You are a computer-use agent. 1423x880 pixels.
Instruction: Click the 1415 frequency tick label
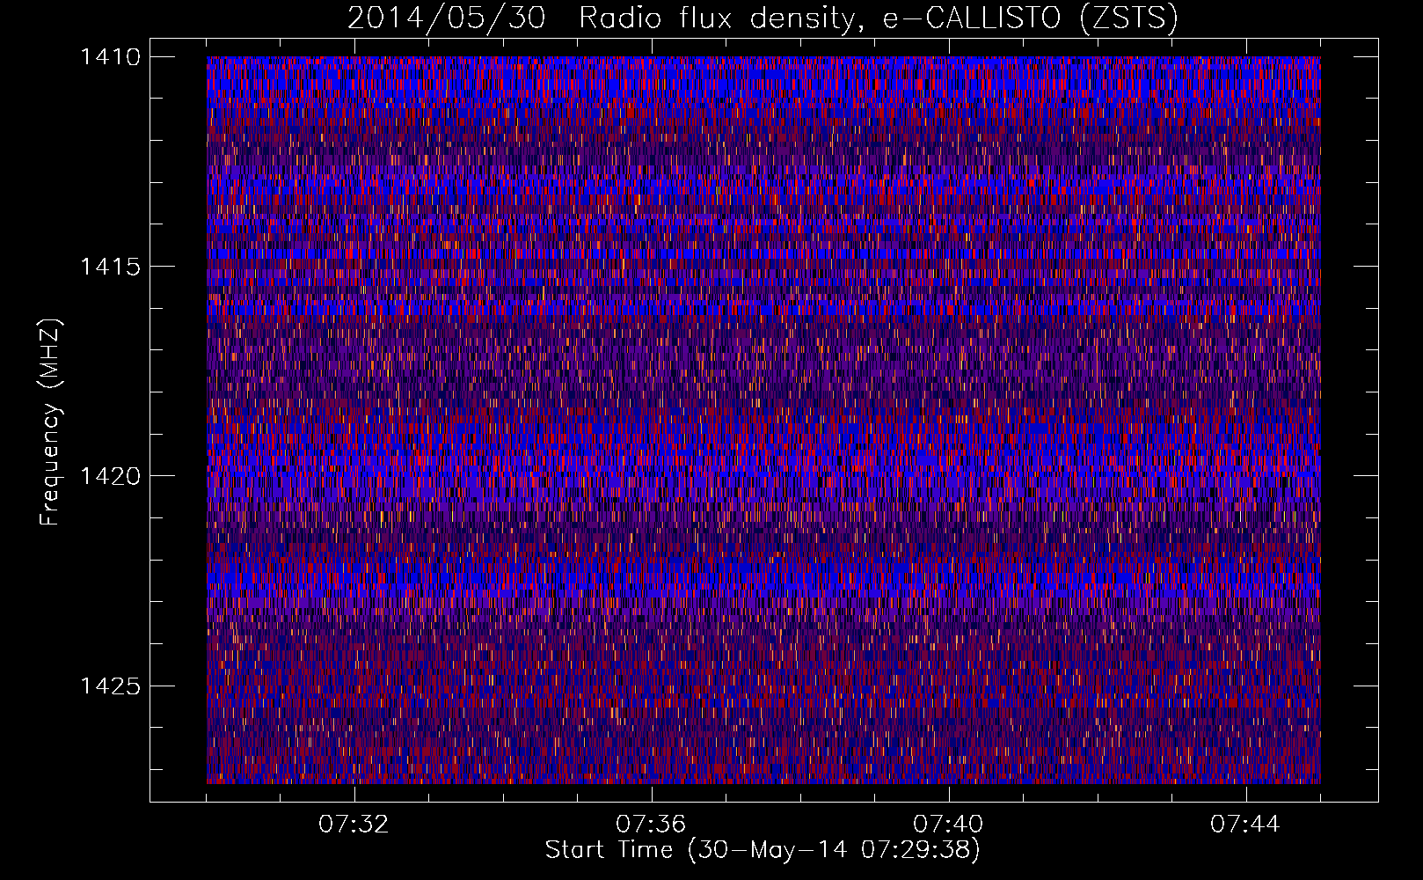(110, 267)
